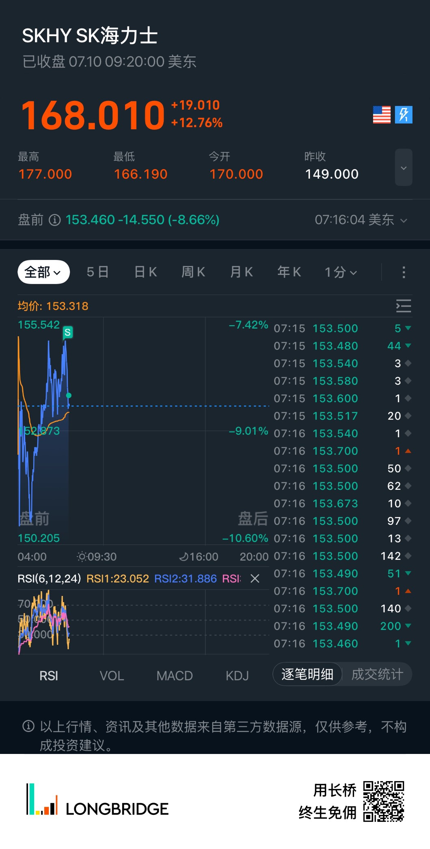
Task: Tap the US flag market icon
Action: click(382, 115)
